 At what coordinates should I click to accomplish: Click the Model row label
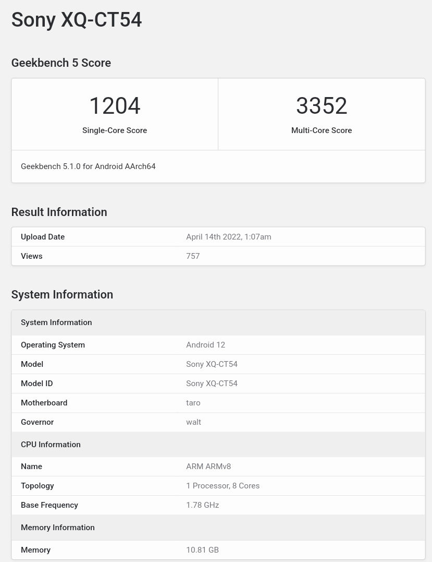coord(32,364)
